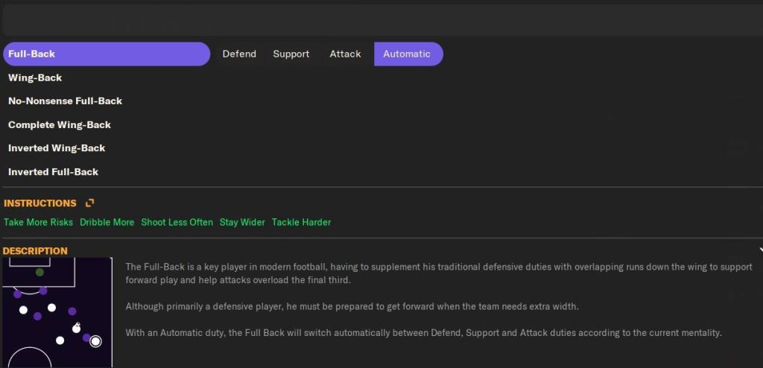This screenshot has height=368, width=763.
Task: Click the Dribble More instruction
Action: [x=107, y=222]
